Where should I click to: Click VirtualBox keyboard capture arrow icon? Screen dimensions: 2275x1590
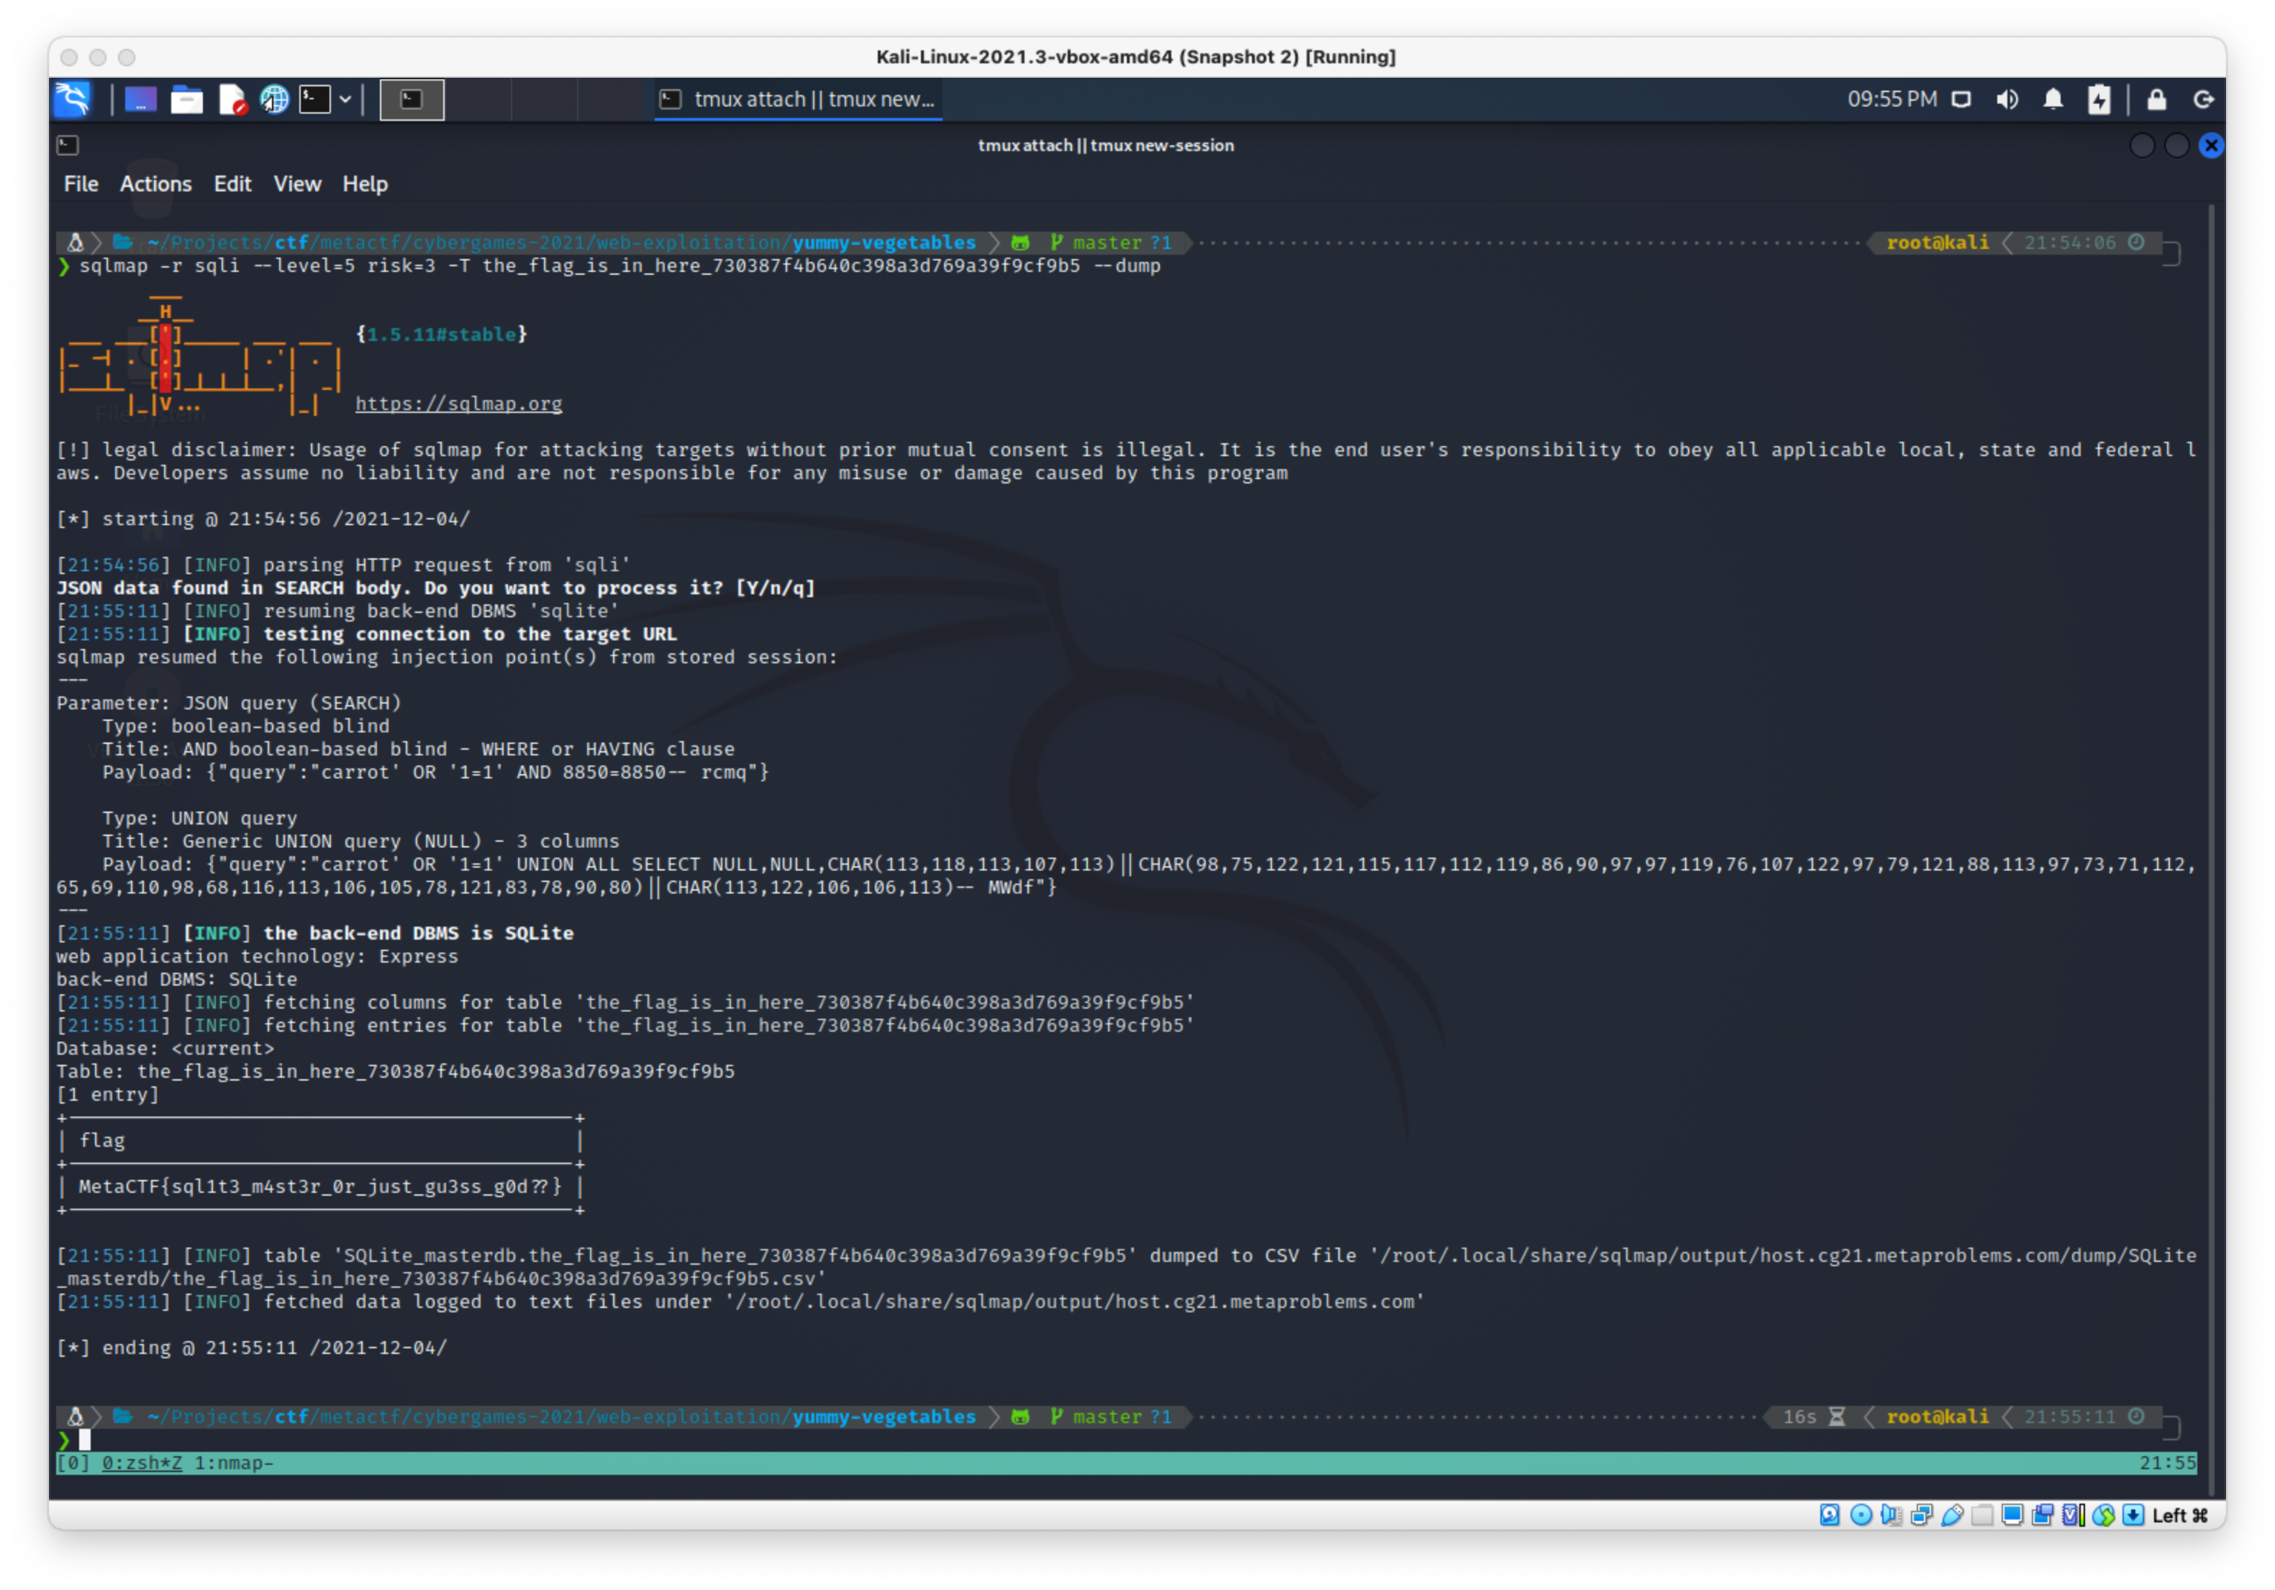(x=2133, y=1514)
